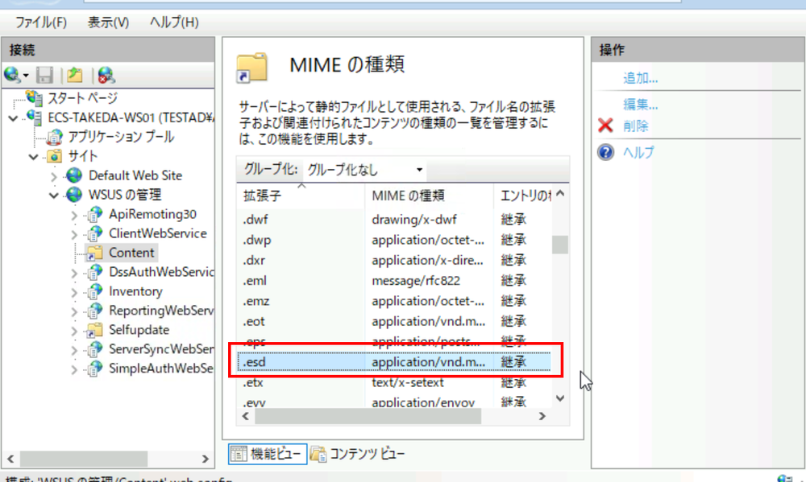Image resolution: width=806 pixels, height=482 pixels.
Task: Sort by the MIME の種類 column header
Action: tap(430, 196)
